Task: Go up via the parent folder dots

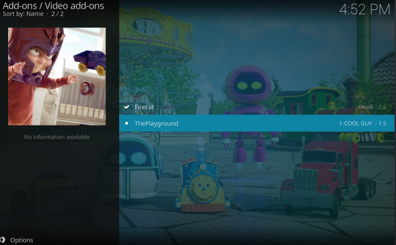Action: pyautogui.click(x=137, y=92)
